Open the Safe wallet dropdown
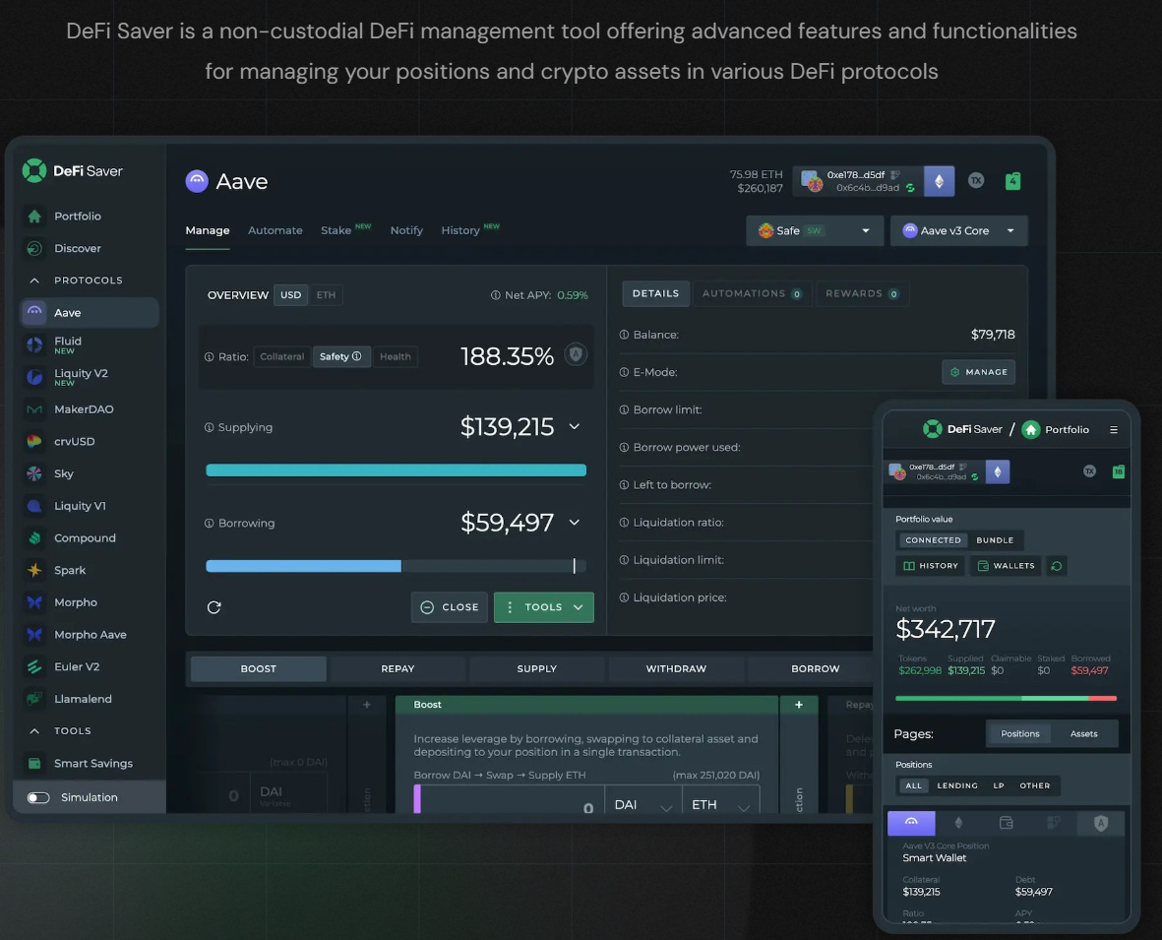Screen dimensions: 1162x940 pos(815,230)
